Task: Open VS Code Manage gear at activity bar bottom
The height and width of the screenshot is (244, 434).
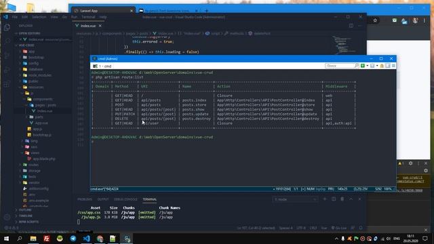Action: [x=7, y=217]
